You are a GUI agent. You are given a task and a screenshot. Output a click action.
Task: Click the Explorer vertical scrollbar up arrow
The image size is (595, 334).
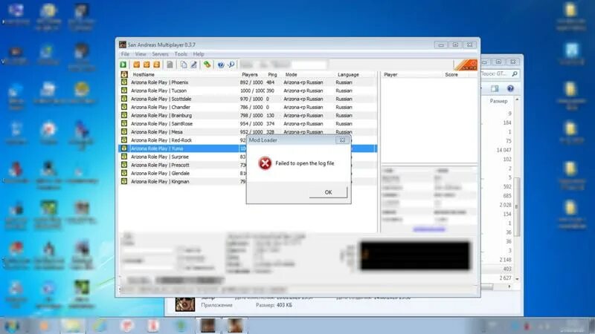click(517, 99)
